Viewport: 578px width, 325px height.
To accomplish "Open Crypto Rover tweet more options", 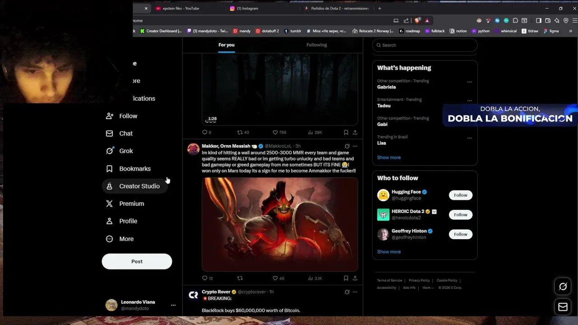I will pyautogui.click(x=355, y=292).
